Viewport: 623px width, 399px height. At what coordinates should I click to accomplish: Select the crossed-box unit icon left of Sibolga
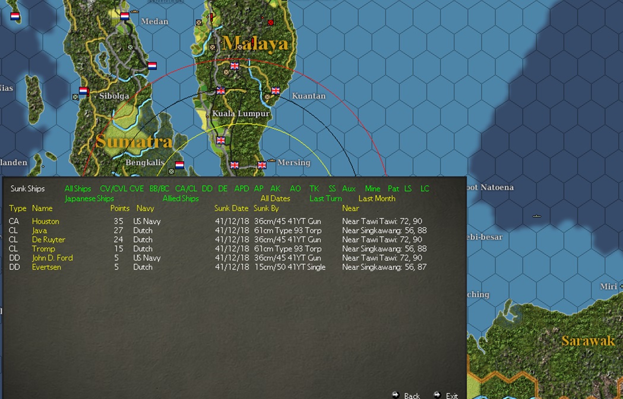tap(75, 97)
